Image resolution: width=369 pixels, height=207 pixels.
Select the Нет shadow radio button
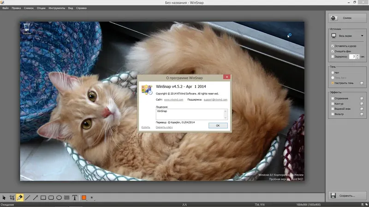coord(333,73)
